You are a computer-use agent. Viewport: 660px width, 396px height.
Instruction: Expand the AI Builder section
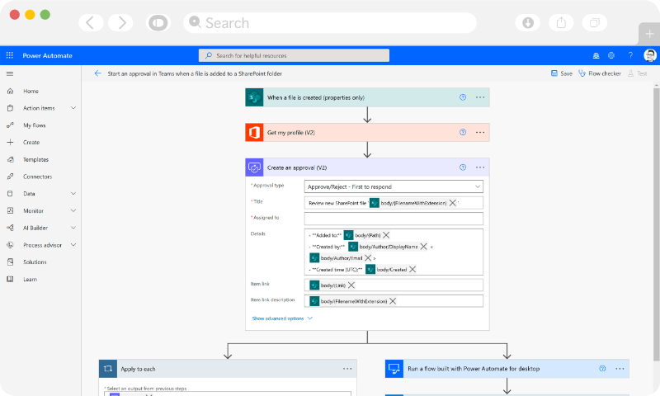pyautogui.click(x=73, y=228)
